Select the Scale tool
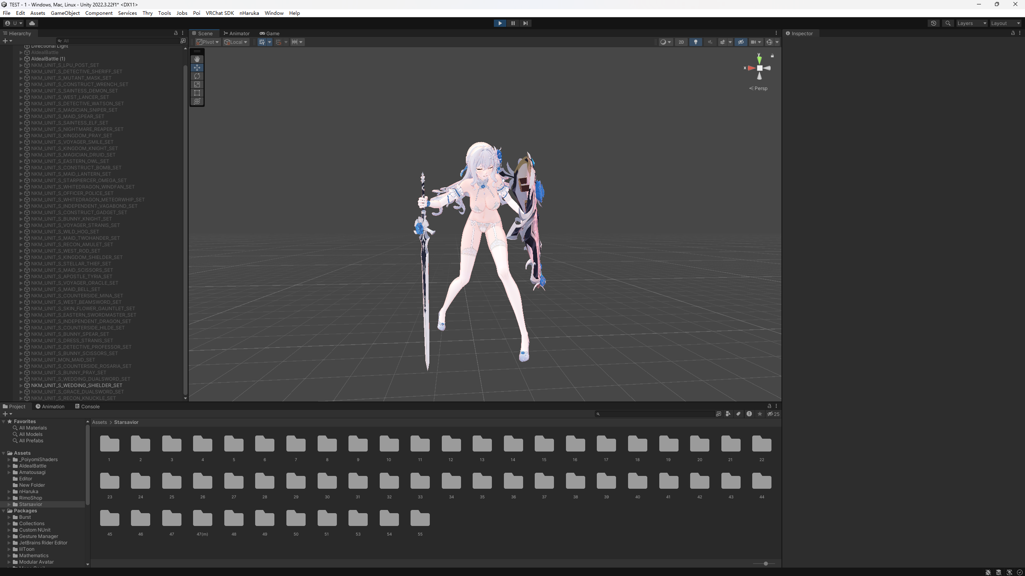Image resolution: width=1025 pixels, height=576 pixels. click(197, 84)
